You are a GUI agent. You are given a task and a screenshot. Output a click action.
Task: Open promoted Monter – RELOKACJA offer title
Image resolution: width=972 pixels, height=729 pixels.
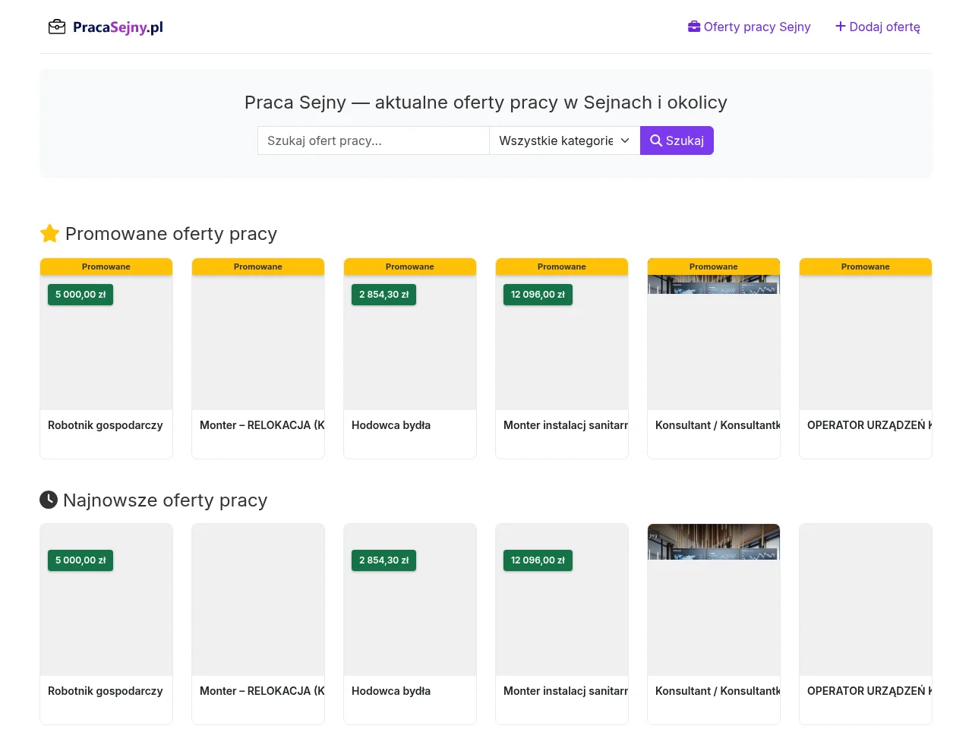coord(262,425)
